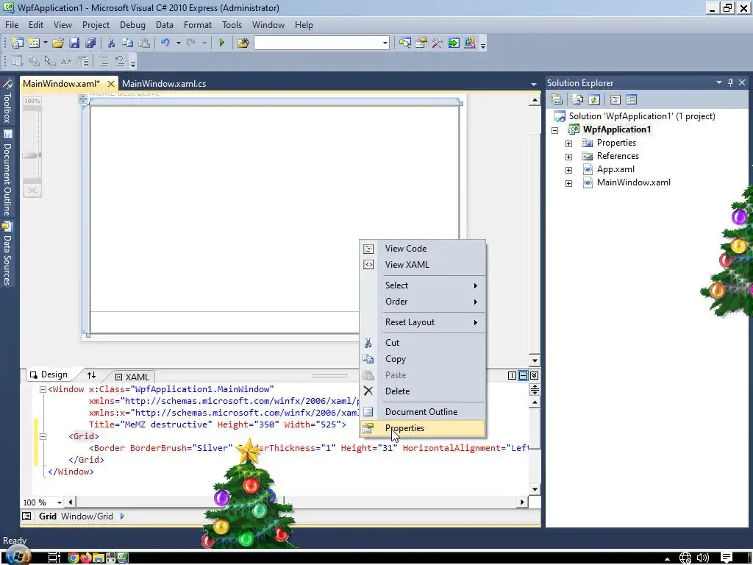This screenshot has width=753, height=565.
Task: Collapse the XAML pane with chevron icon
Action: (535, 376)
